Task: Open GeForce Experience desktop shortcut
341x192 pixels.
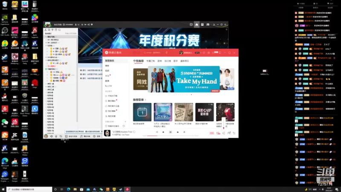Action: coord(5,20)
